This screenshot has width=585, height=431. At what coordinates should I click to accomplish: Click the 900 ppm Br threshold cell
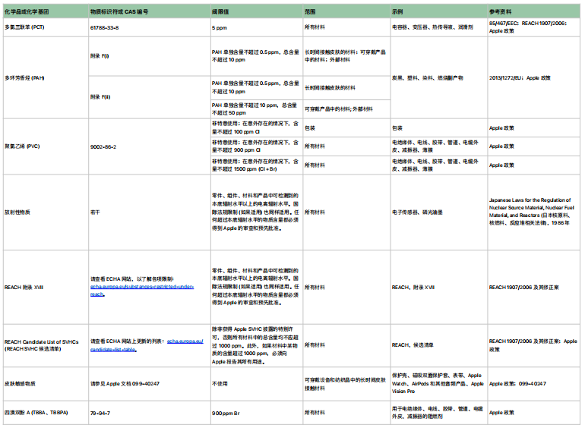(x=226, y=412)
